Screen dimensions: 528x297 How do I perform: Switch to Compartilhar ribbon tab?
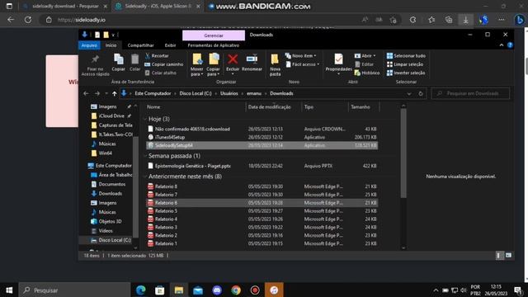click(x=141, y=45)
